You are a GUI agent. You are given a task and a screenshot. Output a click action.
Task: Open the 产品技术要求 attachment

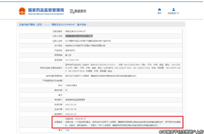point(71,85)
